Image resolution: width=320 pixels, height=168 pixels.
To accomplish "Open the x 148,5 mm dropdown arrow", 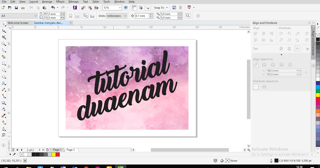I will [x=298, y=71].
